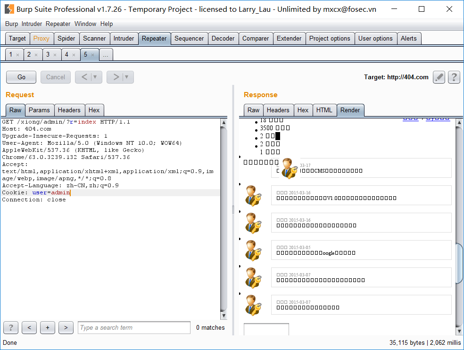Click the Cookie: user=admin line
The image size is (464, 350).
coord(110,192)
